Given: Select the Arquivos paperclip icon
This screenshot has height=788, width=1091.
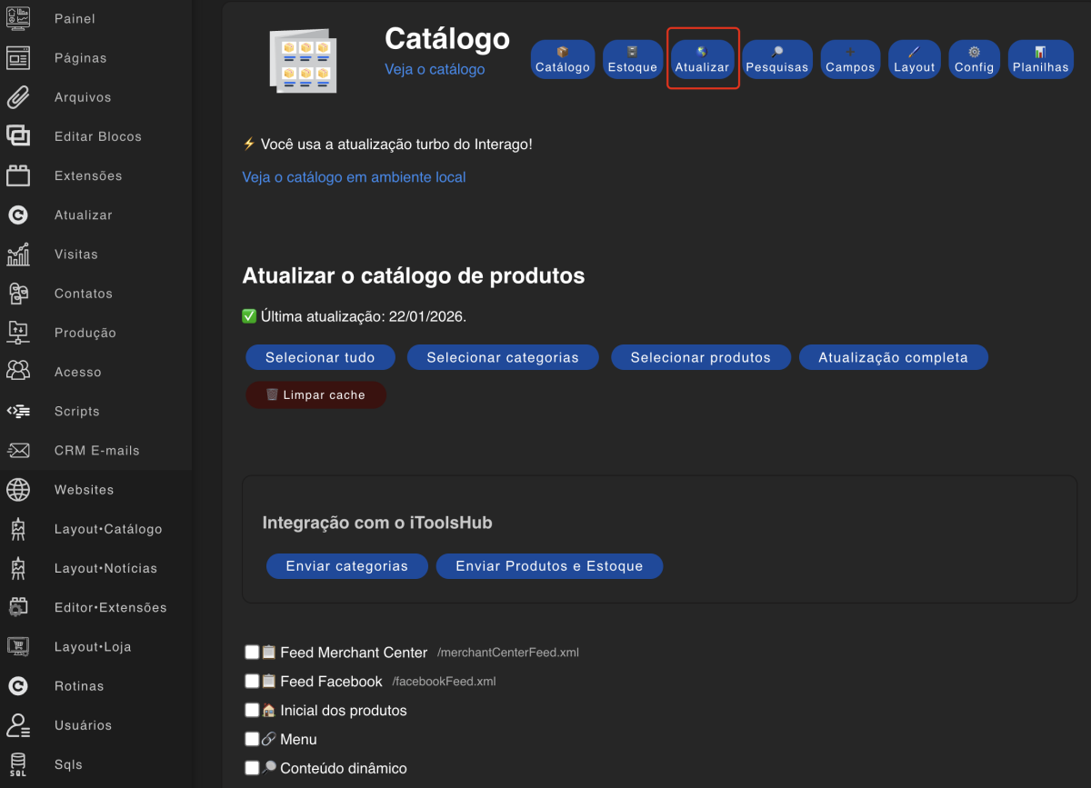Looking at the screenshot, I should coord(18,96).
